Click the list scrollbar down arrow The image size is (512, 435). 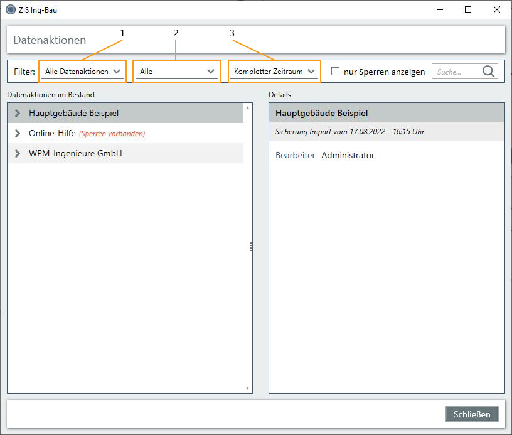248,388
